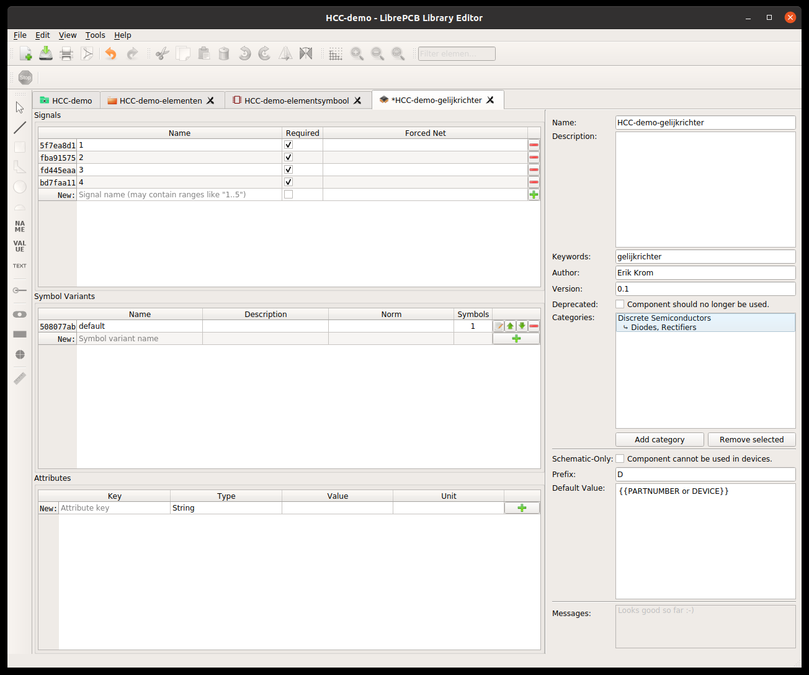Close the HCC-demo-gelijkrichter tab
This screenshot has width=809, height=675.
pos(490,100)
